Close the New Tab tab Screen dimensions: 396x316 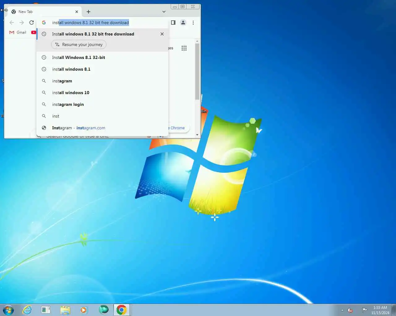[77, 12]
